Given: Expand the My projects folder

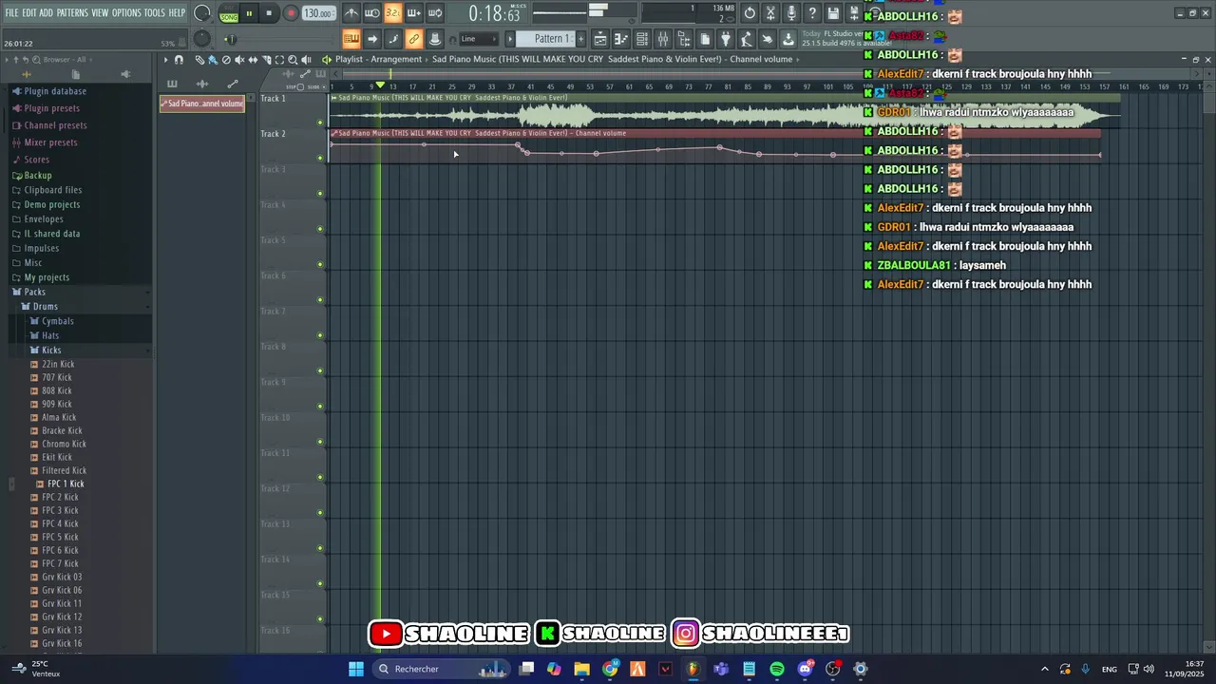Looking at the screenshot, I should (47, 277).
